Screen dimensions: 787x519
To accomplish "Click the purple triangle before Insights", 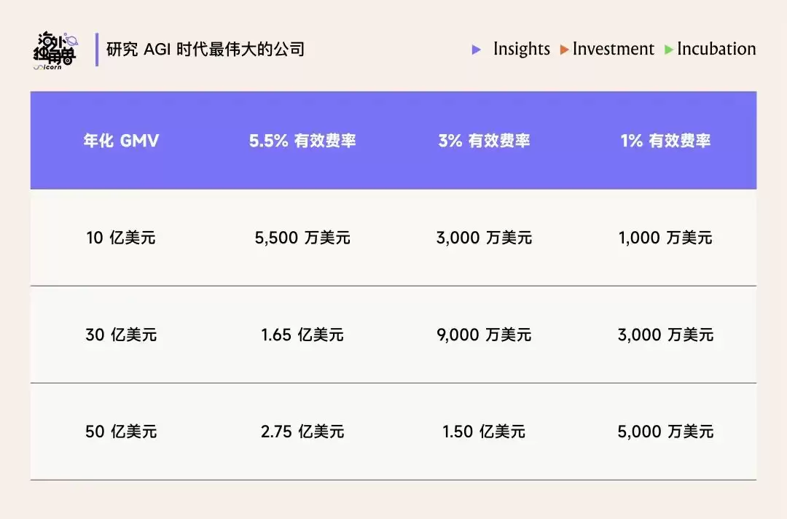I will (477, 50).
